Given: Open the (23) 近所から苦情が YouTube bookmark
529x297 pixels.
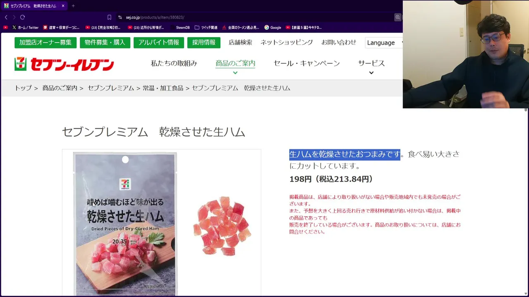Looking at the screenshot, I should (x=146, y=28).
